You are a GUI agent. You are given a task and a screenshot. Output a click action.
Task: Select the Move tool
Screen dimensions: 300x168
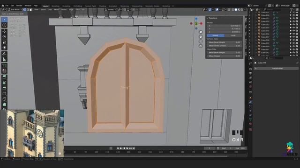tap(4, 31)
